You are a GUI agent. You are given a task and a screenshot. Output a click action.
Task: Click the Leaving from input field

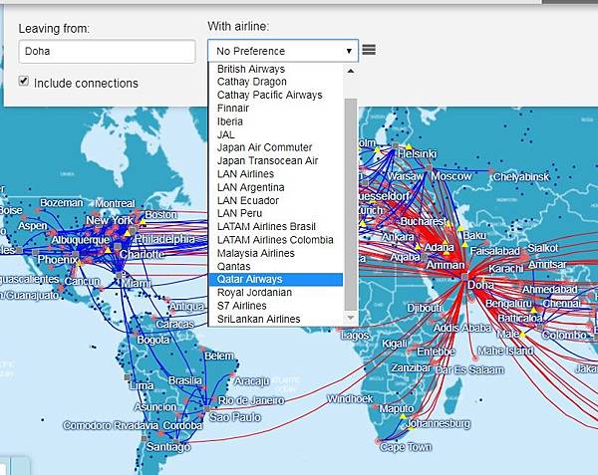click(107, 51)
